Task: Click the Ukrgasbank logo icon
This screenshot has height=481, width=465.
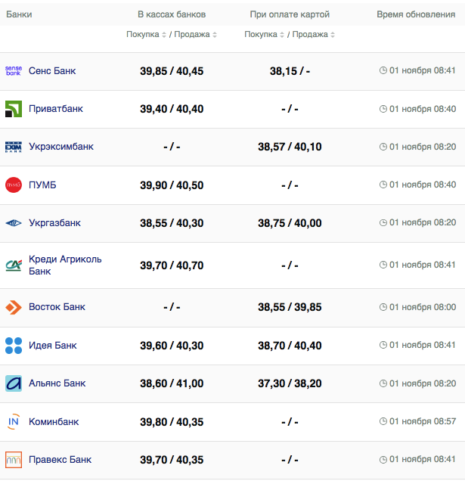Action: (14, 223)
